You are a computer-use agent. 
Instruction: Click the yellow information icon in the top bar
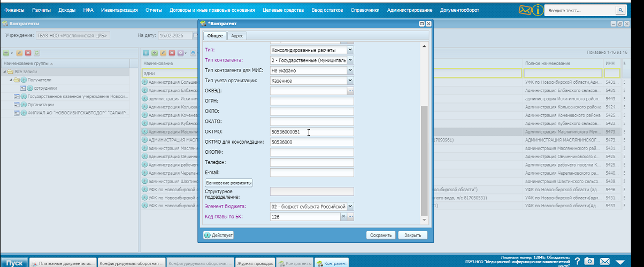coord(538,10)
